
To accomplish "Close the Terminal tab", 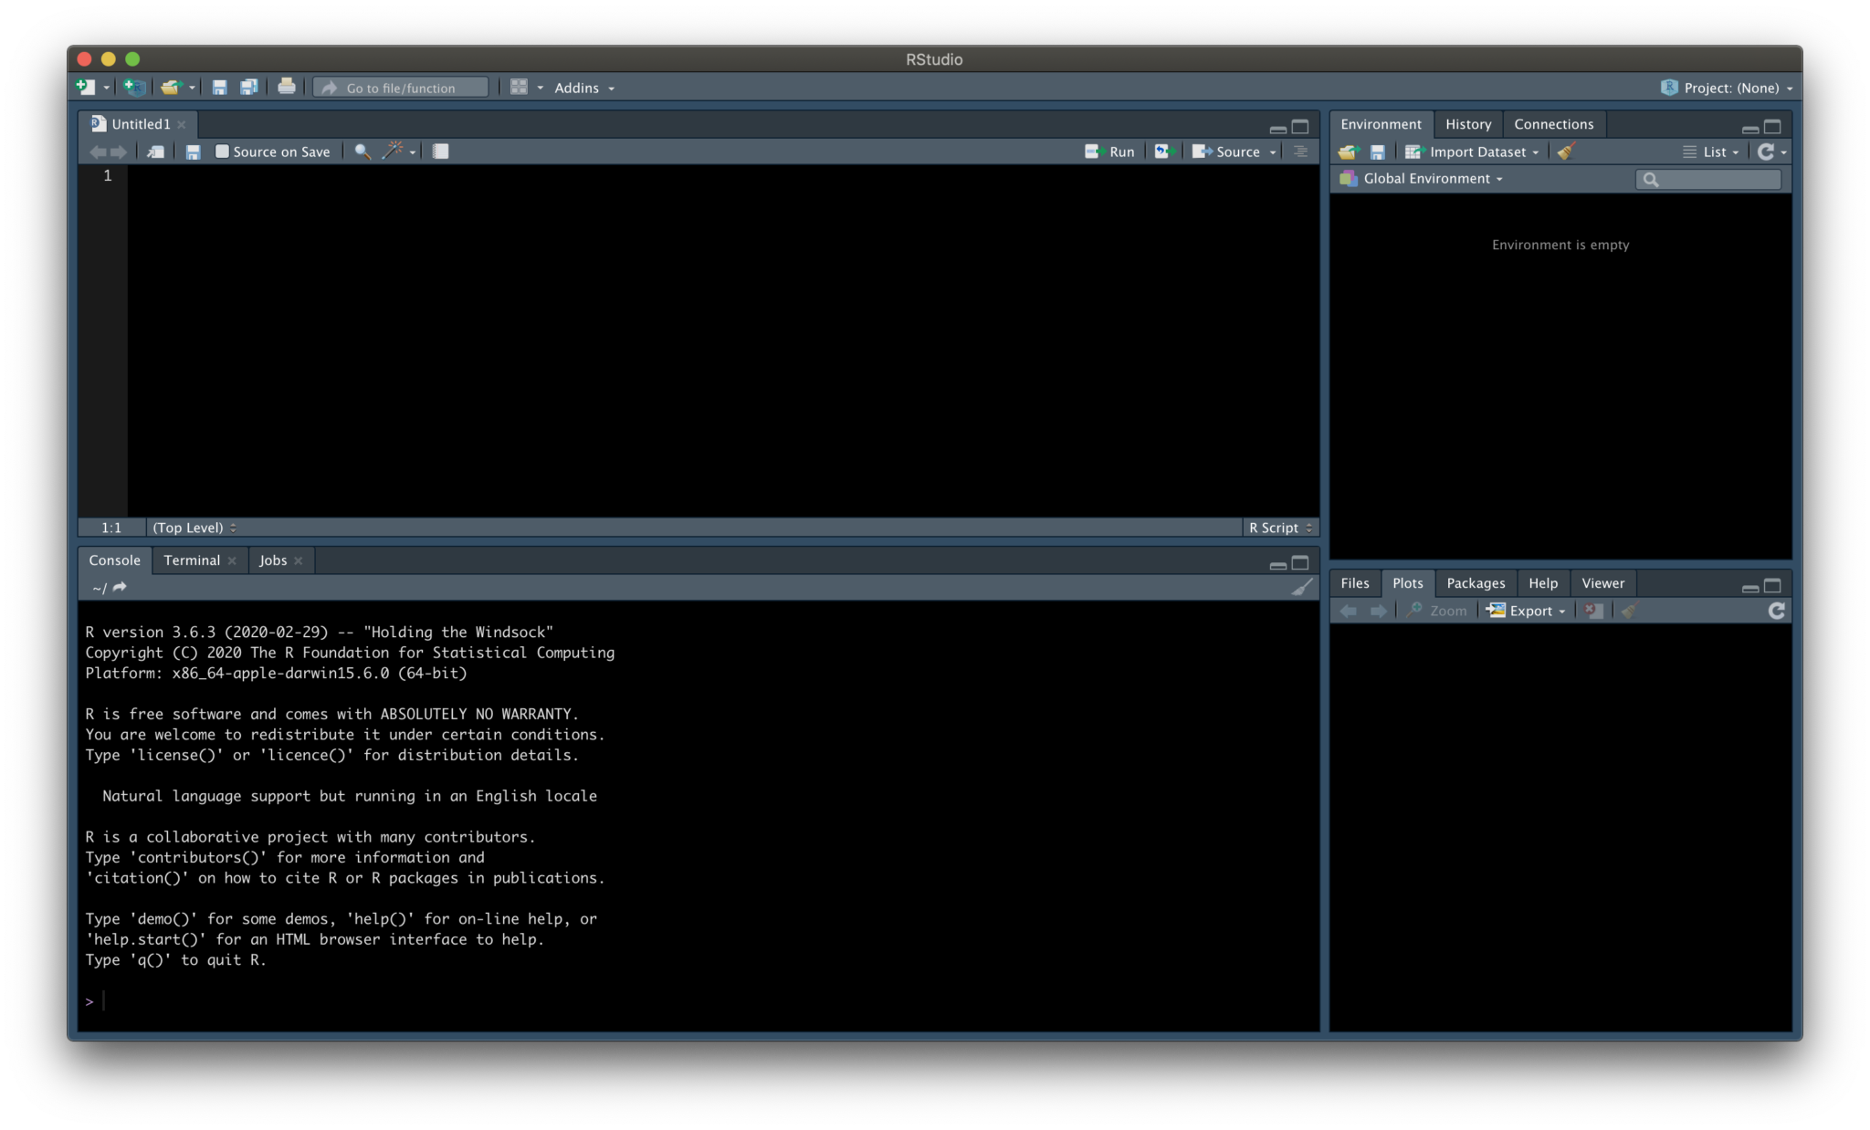I will pos(232,561).
